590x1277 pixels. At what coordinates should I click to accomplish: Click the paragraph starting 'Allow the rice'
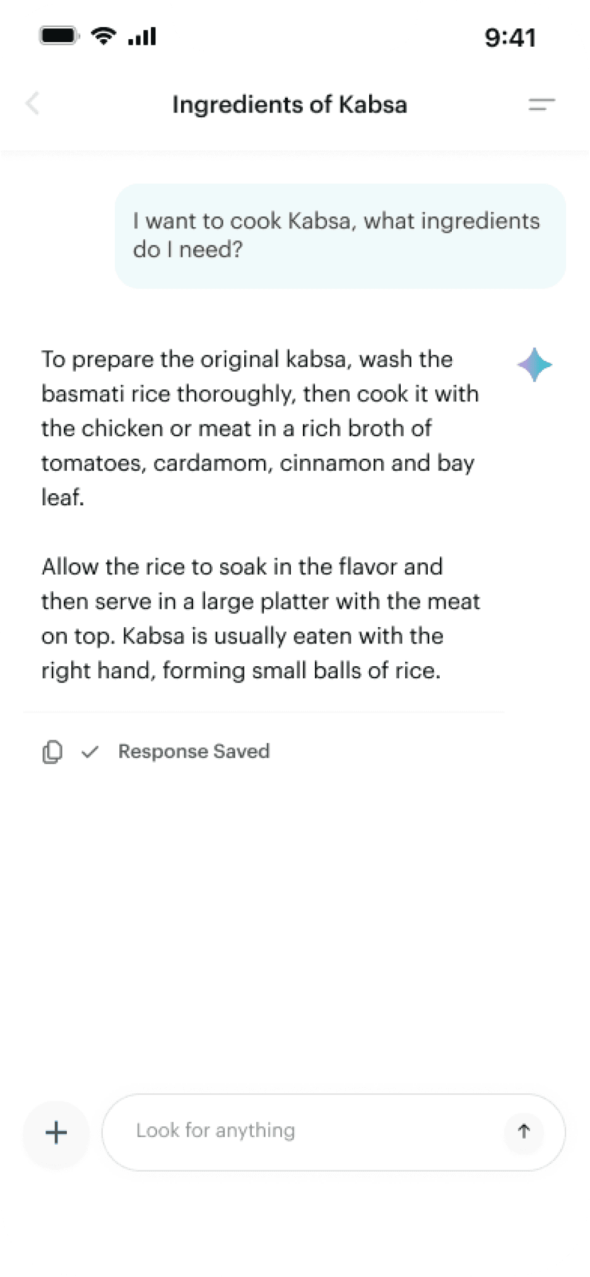pyautogui.click(x=261, y=618)
